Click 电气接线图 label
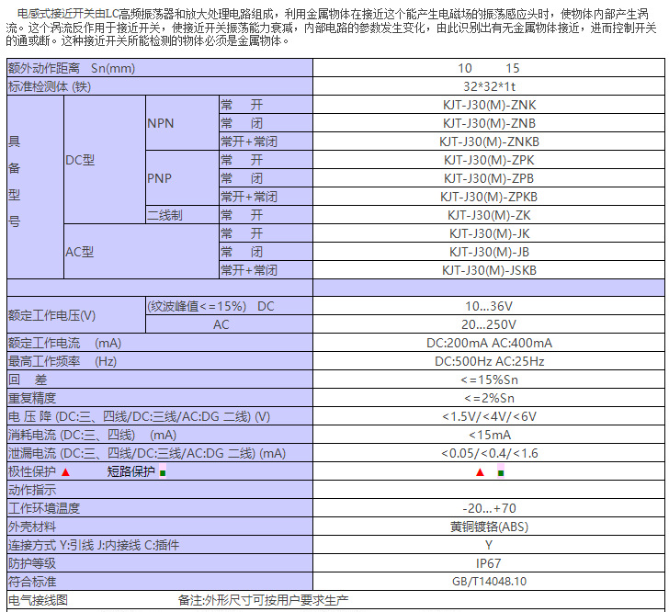The height and width of the screenshot is (612, 669). pos(38,600)
